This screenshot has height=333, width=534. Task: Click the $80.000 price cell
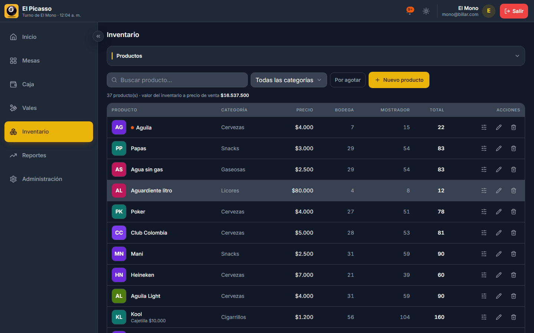click(303, 191)
